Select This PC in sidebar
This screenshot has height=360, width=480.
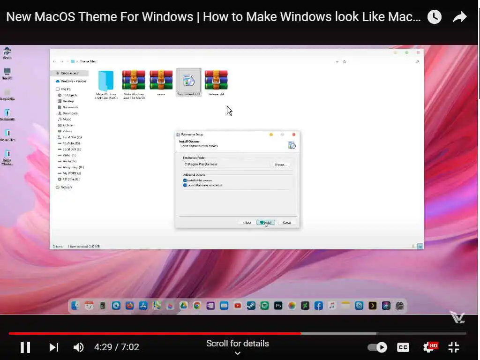[64, 89]
